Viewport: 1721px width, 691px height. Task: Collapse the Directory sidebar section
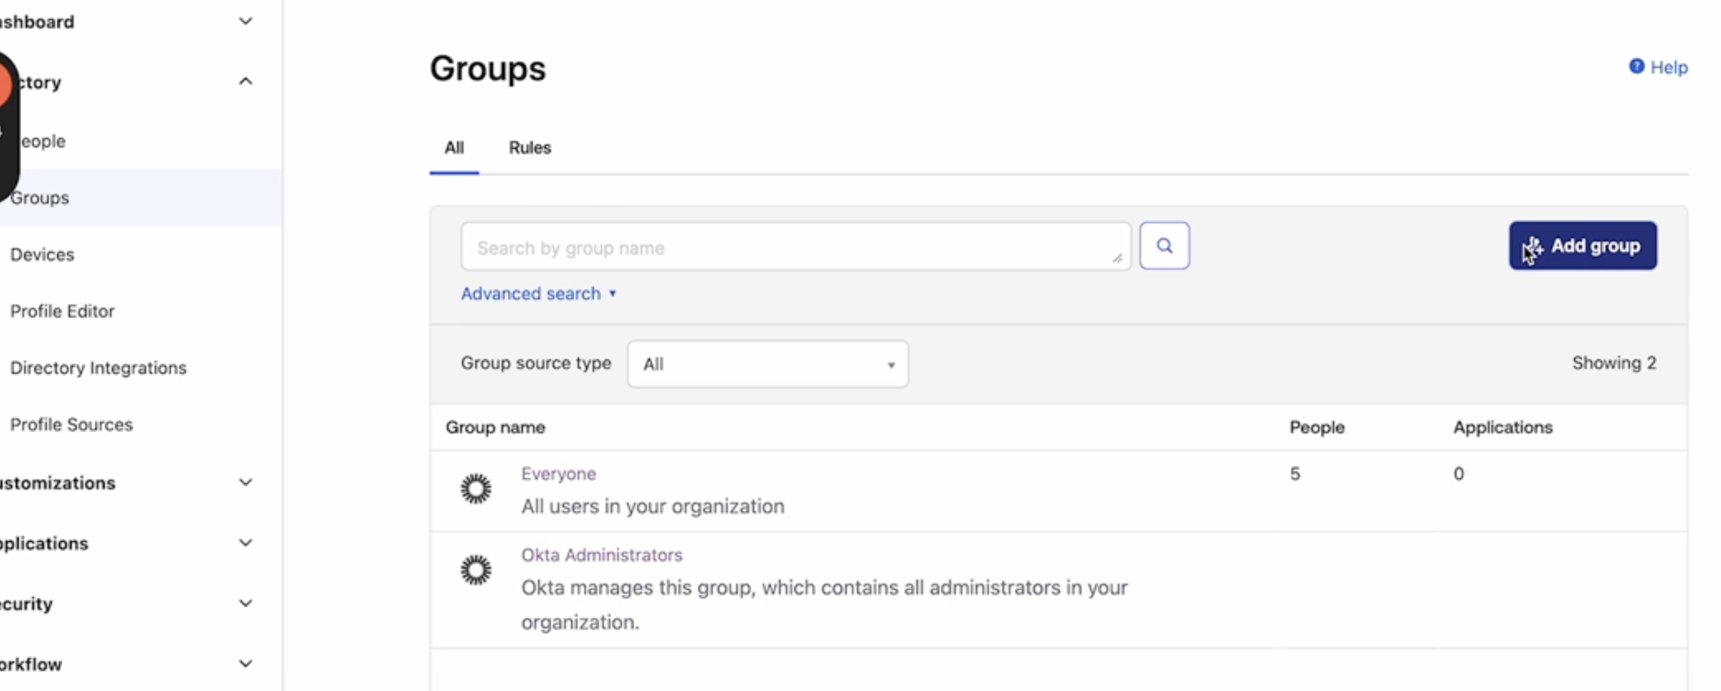[246, 81]
